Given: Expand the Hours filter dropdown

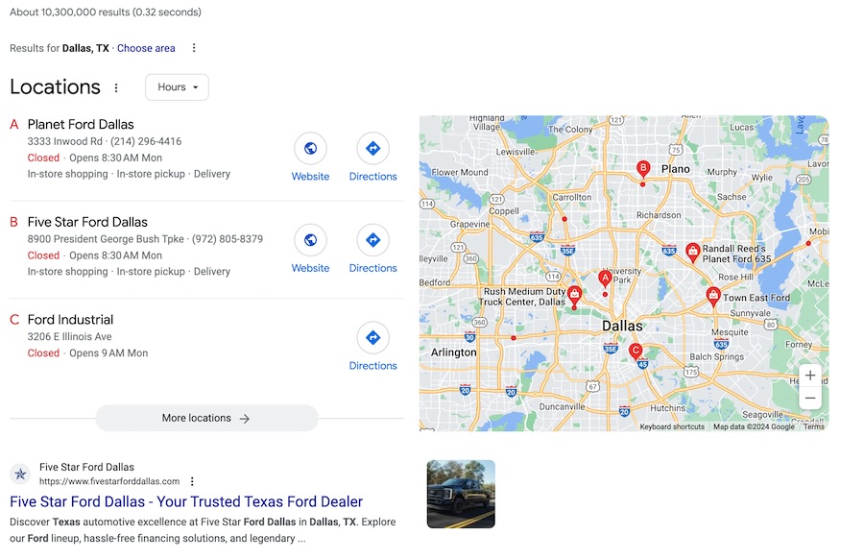Looking at the screenshot, I should pos(177,87).
